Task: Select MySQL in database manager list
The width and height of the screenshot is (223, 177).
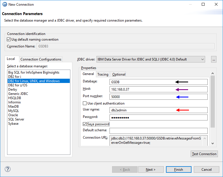Action: [x=13, y=111]
